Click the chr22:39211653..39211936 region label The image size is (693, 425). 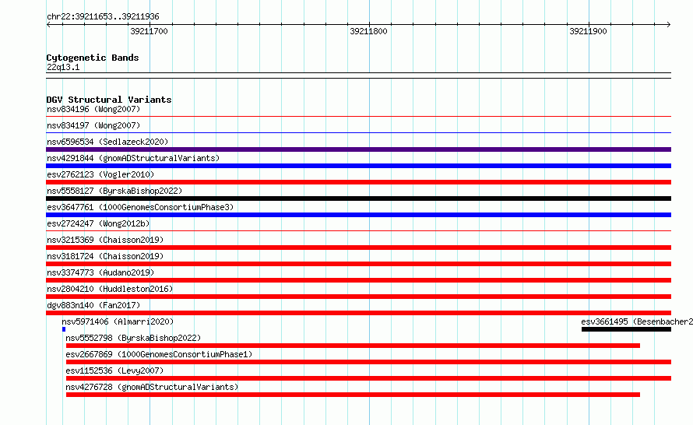[x=103, y=17]
